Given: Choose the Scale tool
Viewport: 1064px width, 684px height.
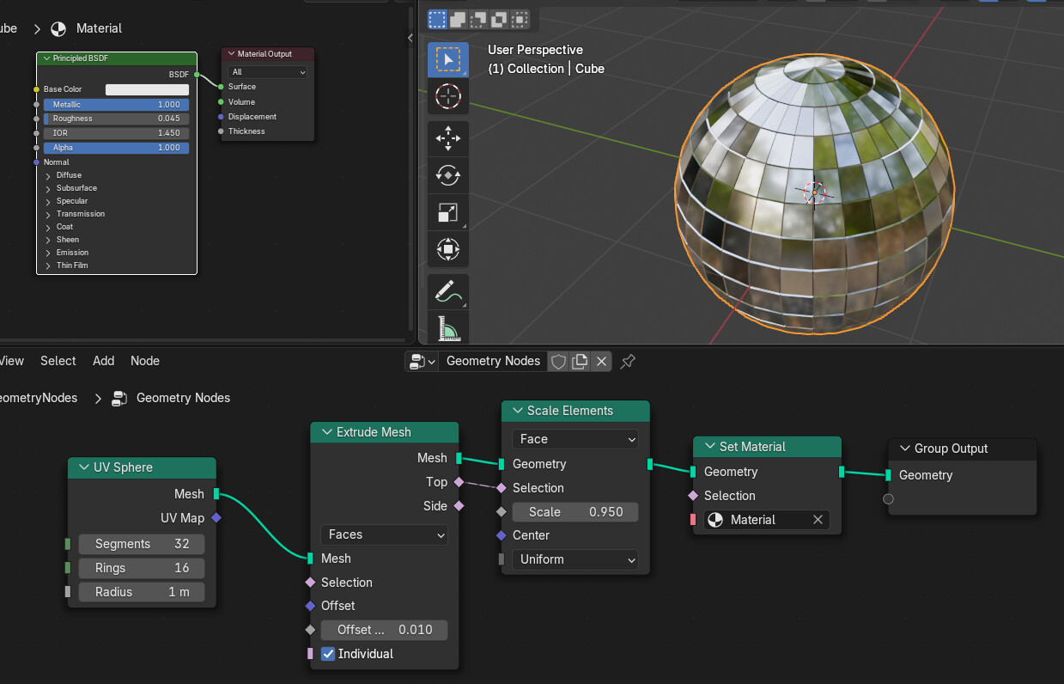Looking at the screenshot, I should pos(448,212).
